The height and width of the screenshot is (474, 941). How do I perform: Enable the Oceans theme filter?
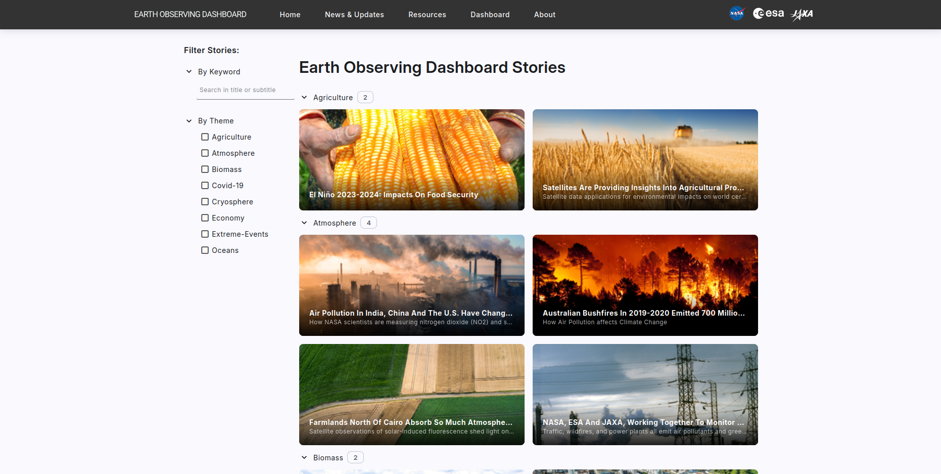click(205, 250)
